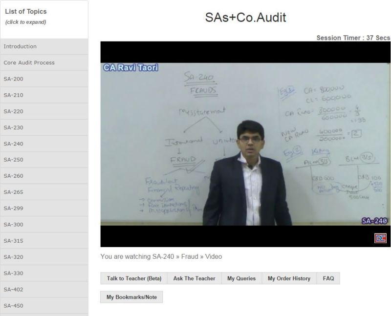Select SA-240 from the topic list

[x=44, y=144]
